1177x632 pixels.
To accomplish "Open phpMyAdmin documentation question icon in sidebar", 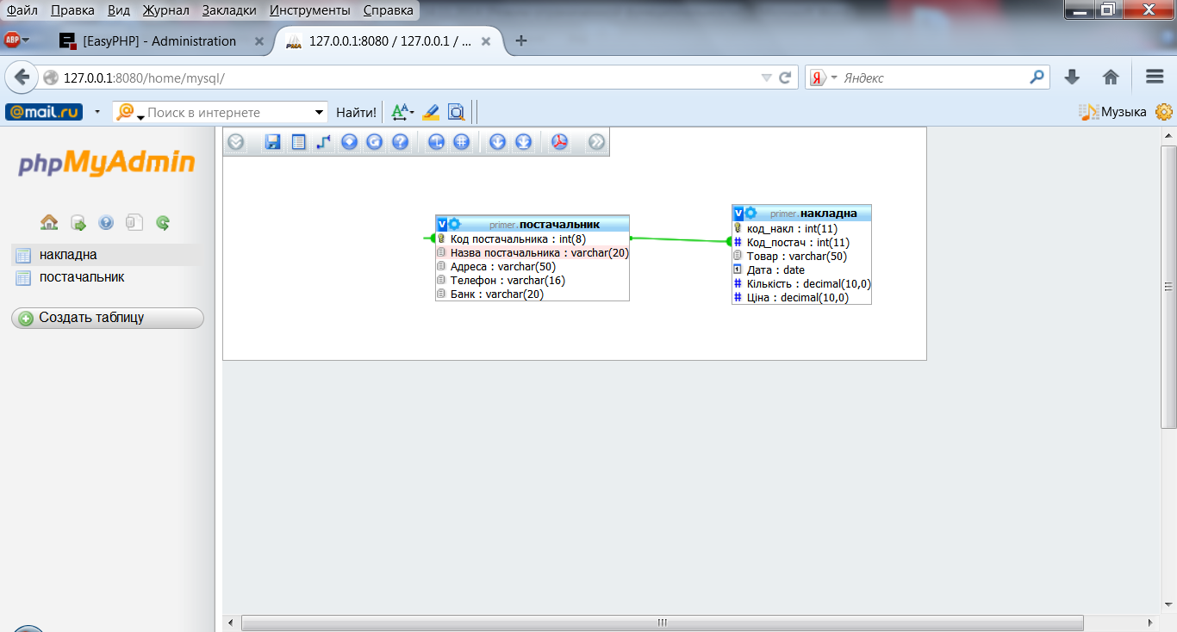I will coord(106,223).
